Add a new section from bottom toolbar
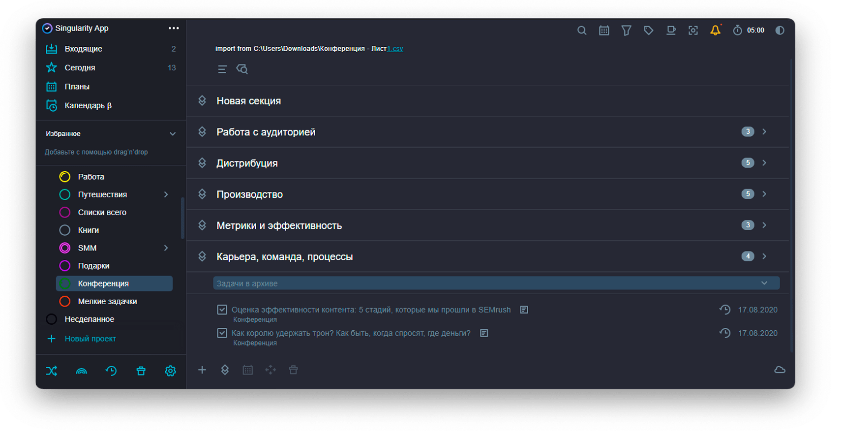843x439 pixels. (x=225, y=370)
